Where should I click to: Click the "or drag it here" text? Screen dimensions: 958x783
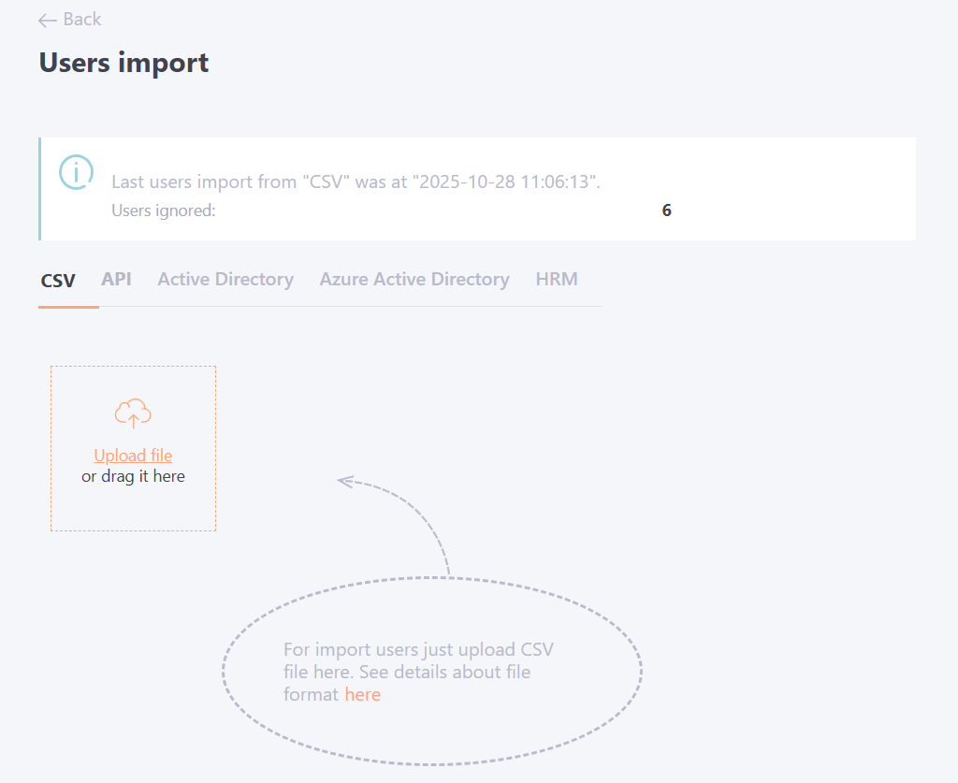coord(133,476)
